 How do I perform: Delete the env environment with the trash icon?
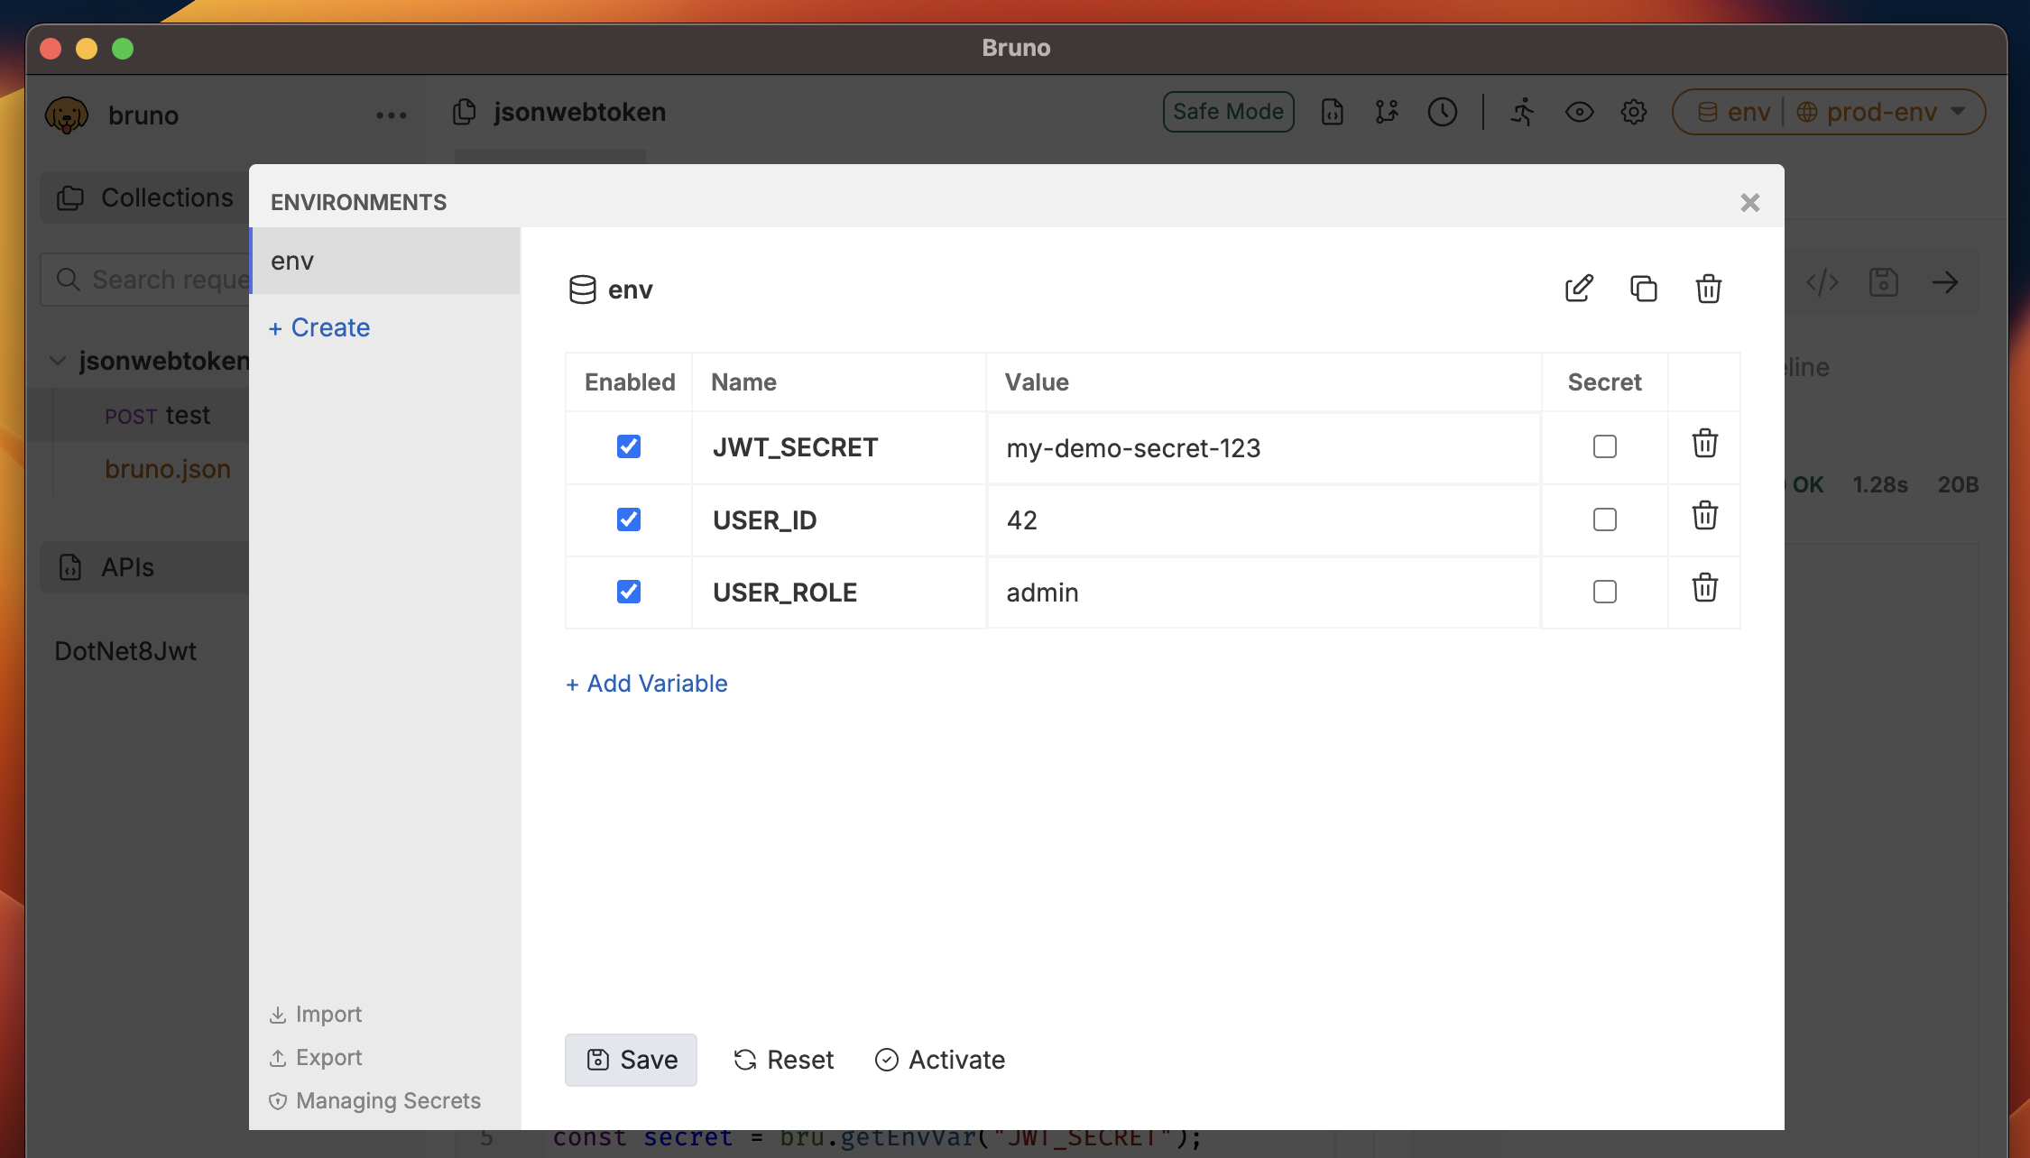[1706, 289]
